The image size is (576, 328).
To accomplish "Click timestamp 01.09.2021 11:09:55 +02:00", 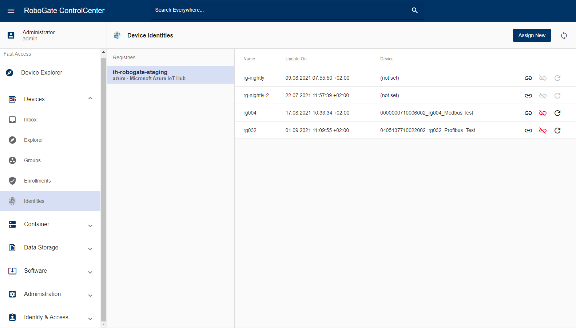I will (x=317, y=131).
